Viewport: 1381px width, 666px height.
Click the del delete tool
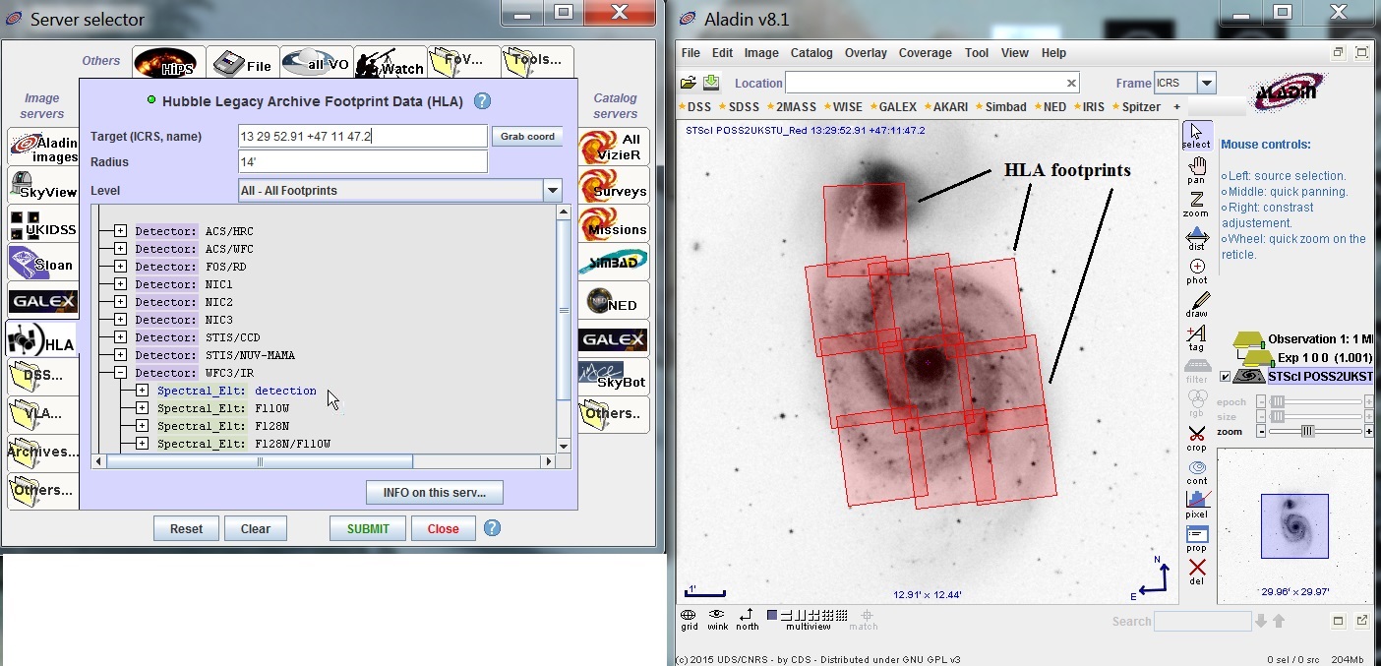point(1196,572)
